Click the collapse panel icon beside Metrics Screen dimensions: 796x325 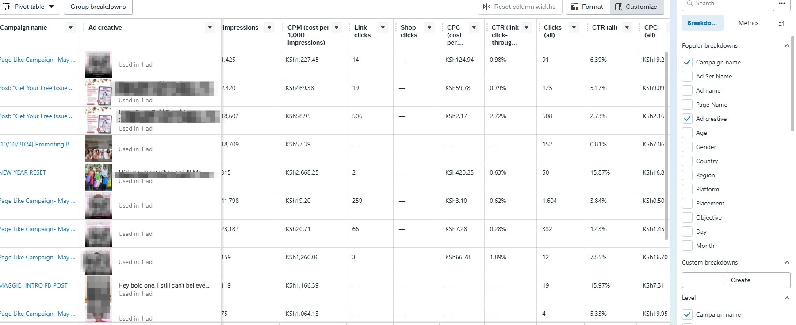[782, 23]
